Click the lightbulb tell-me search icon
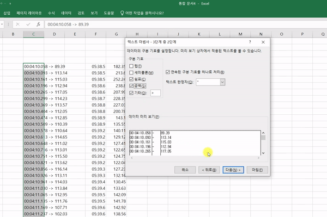The height and width of the screenshot is (217, 327). coord(122,13)
